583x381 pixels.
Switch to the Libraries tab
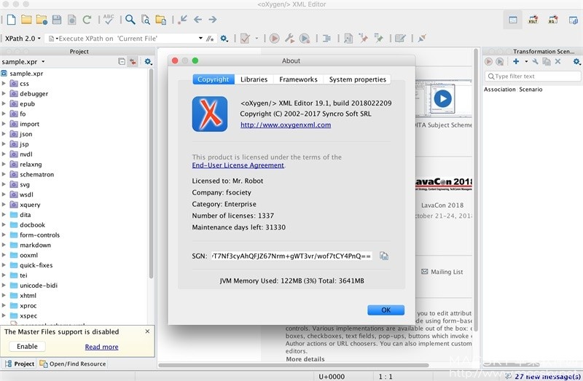[x=254, y=79]
